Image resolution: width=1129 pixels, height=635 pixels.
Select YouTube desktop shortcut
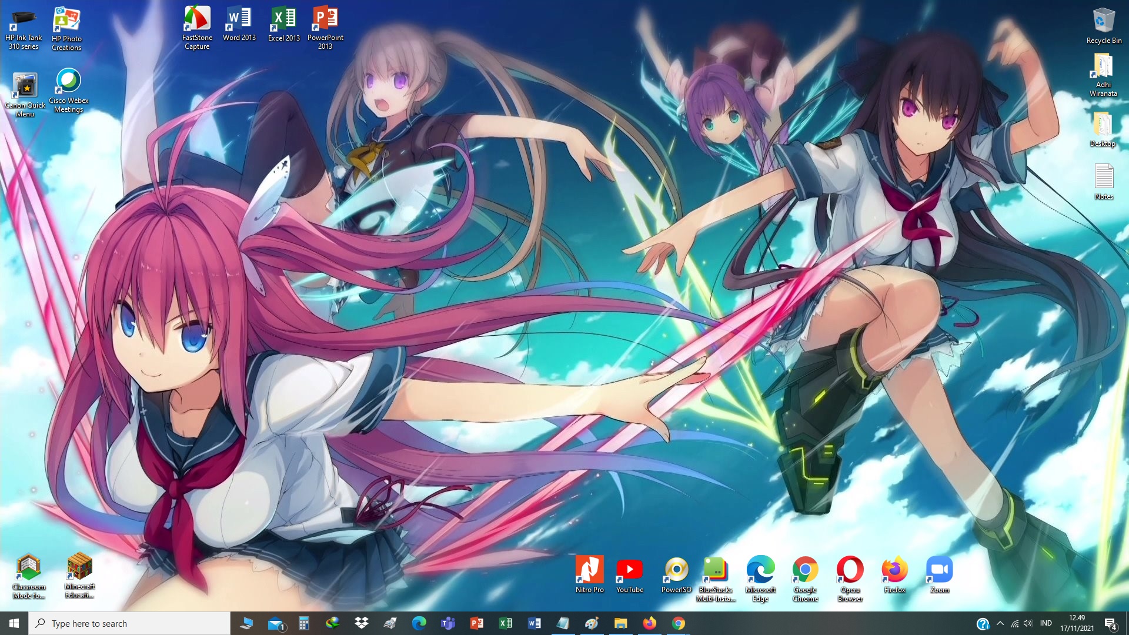[630, 574]
